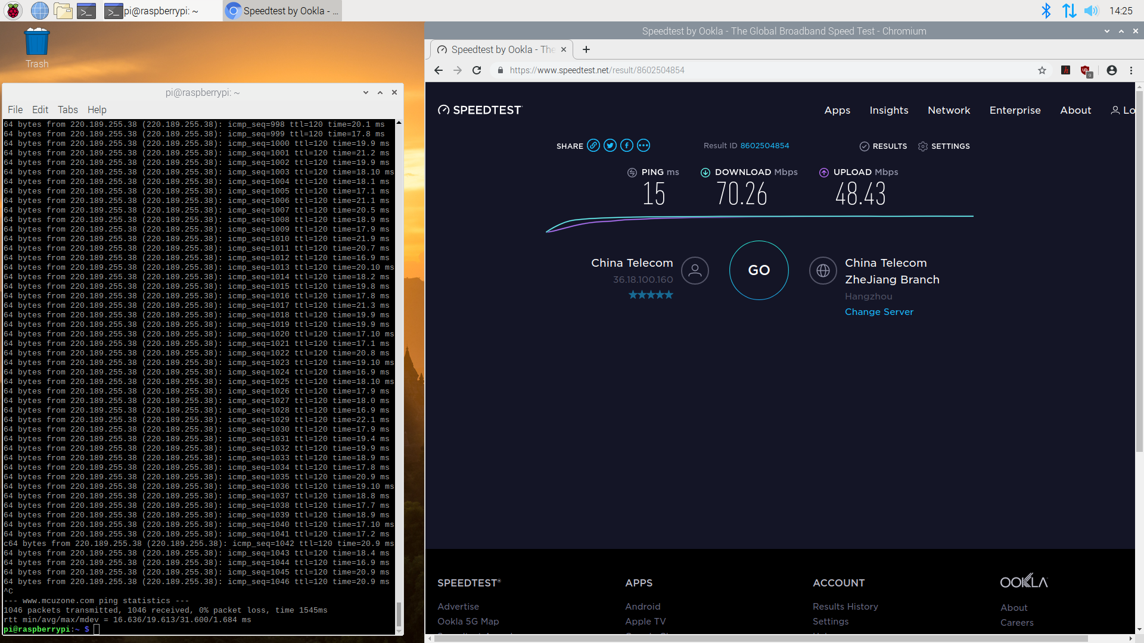Click the volume speaker icon
This screenshot has width=1144, height=643.
click(x=1091, y=11)
